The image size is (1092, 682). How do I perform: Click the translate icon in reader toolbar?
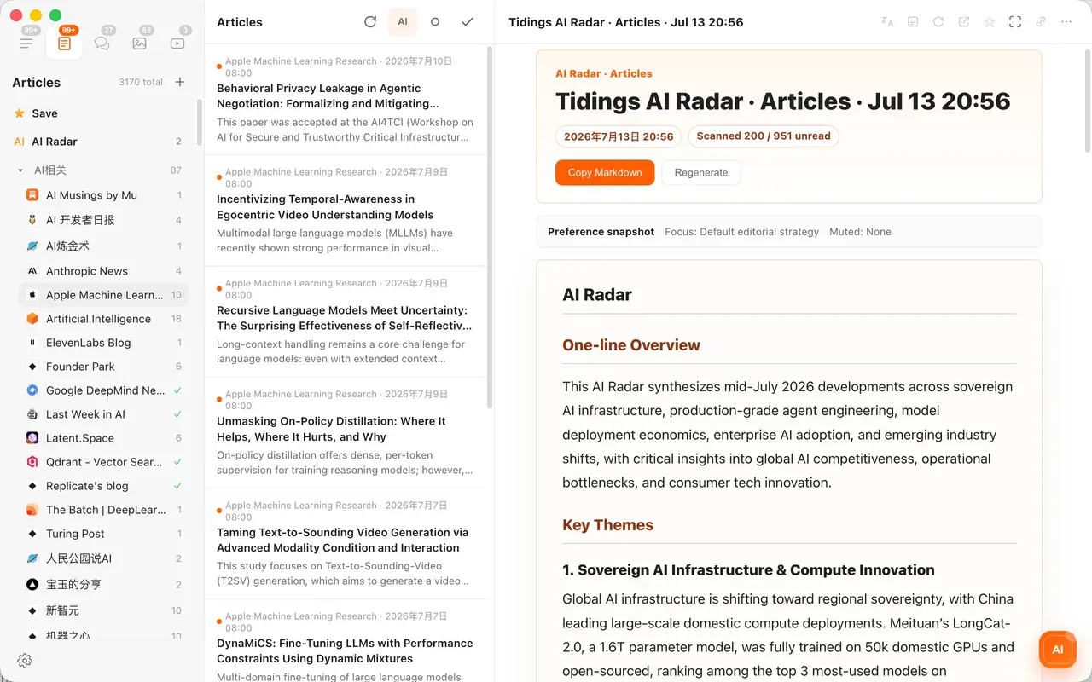[887, 22]
